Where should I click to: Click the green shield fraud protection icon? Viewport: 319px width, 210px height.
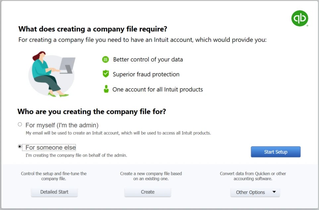(x=106, y=74)
